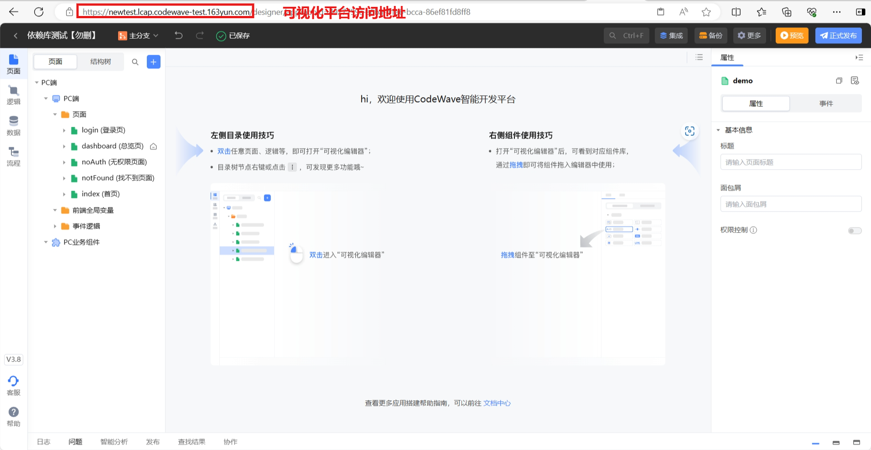
Task: Switch to the 页面 tab in tree panel
Action: click(56, 62)
